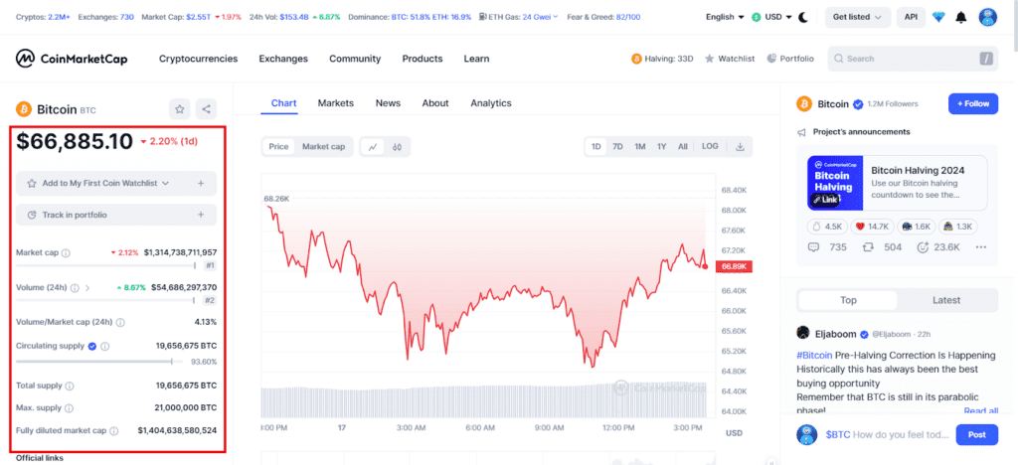Switch to line chart view icon
The image size is (1018, 465).
(x=373, y=147)
